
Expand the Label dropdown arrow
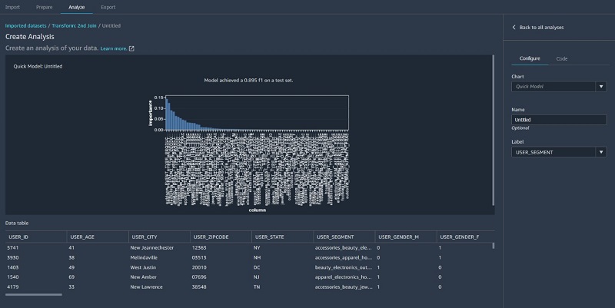tap(601, 152)
